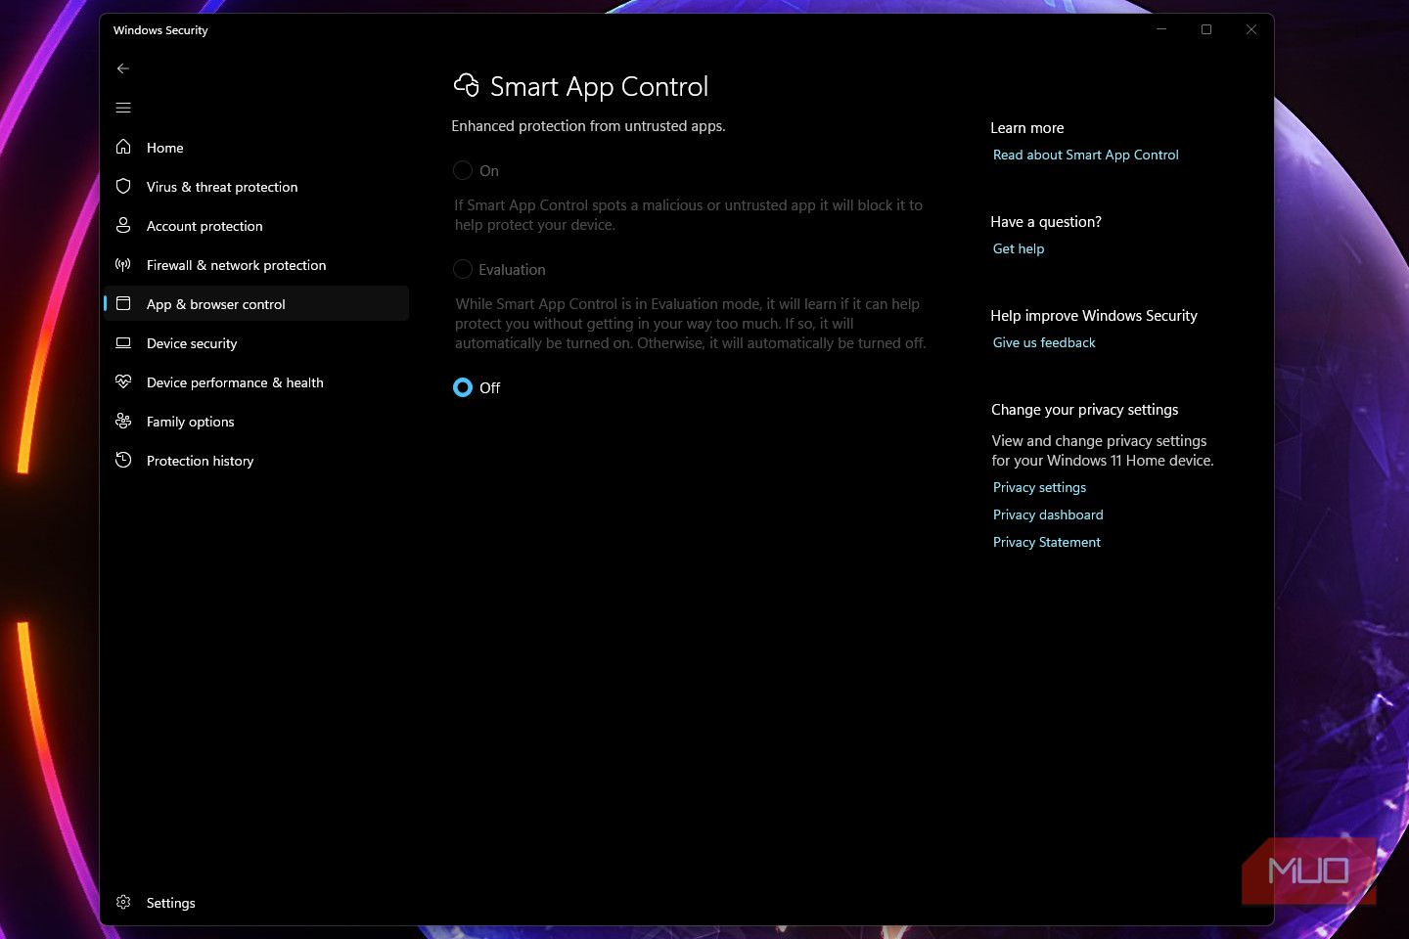Image resolution: width=1409 pixels, height=939 pixels.
Task: Click the Home house icon
Action: [x=123, y=147]
